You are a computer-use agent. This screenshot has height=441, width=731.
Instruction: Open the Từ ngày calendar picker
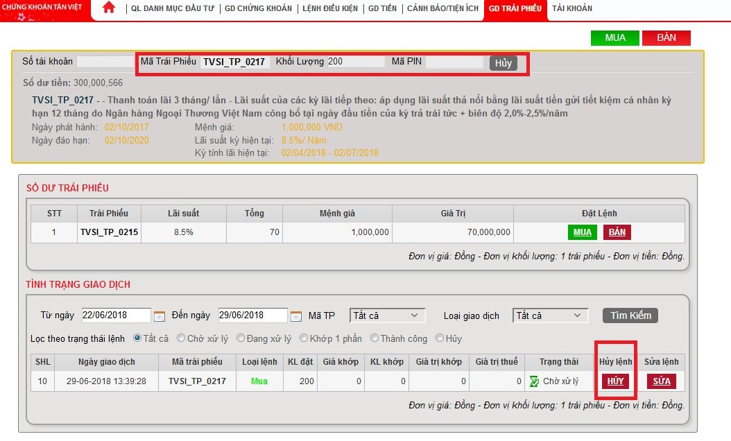click(x=160, y=316)
